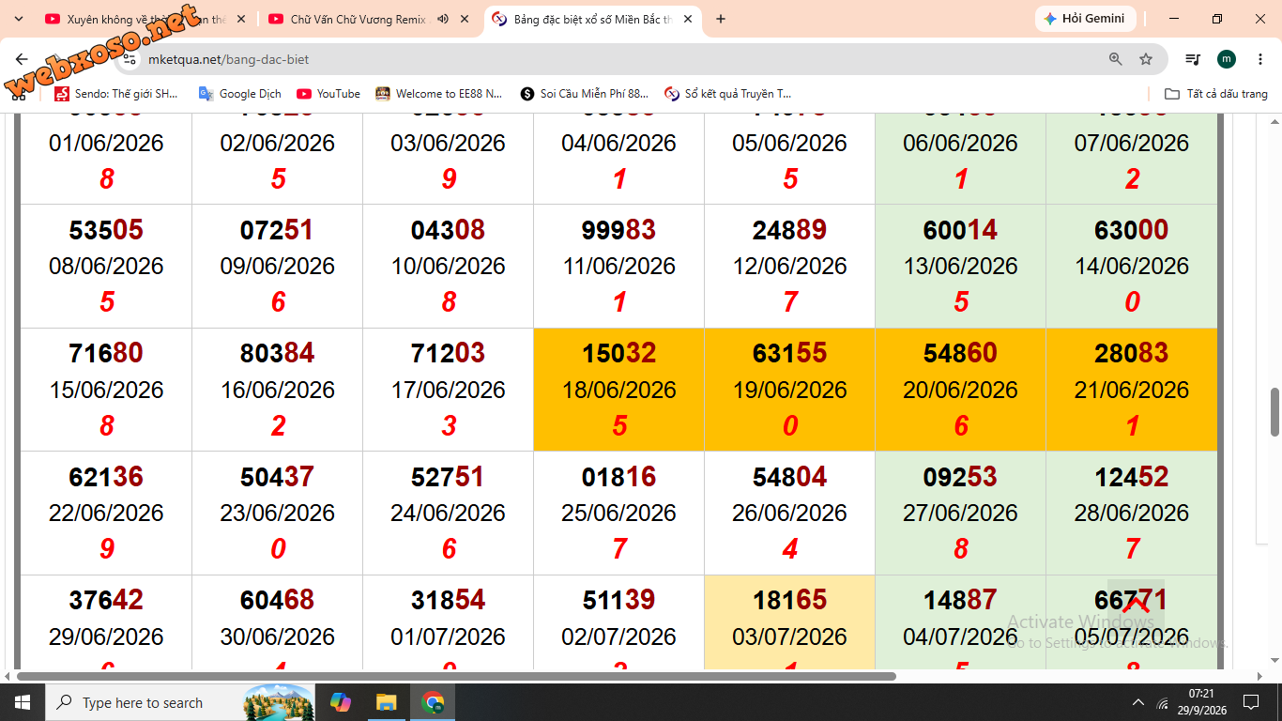Open Welcome to EE88 bookmark

[x=438, y=94]
